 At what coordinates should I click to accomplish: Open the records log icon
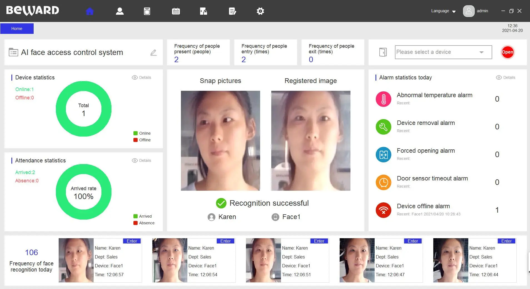[232, 11]
